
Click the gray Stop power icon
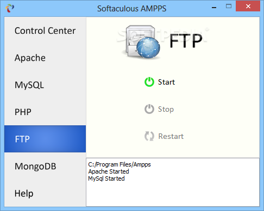coord(149,109)
